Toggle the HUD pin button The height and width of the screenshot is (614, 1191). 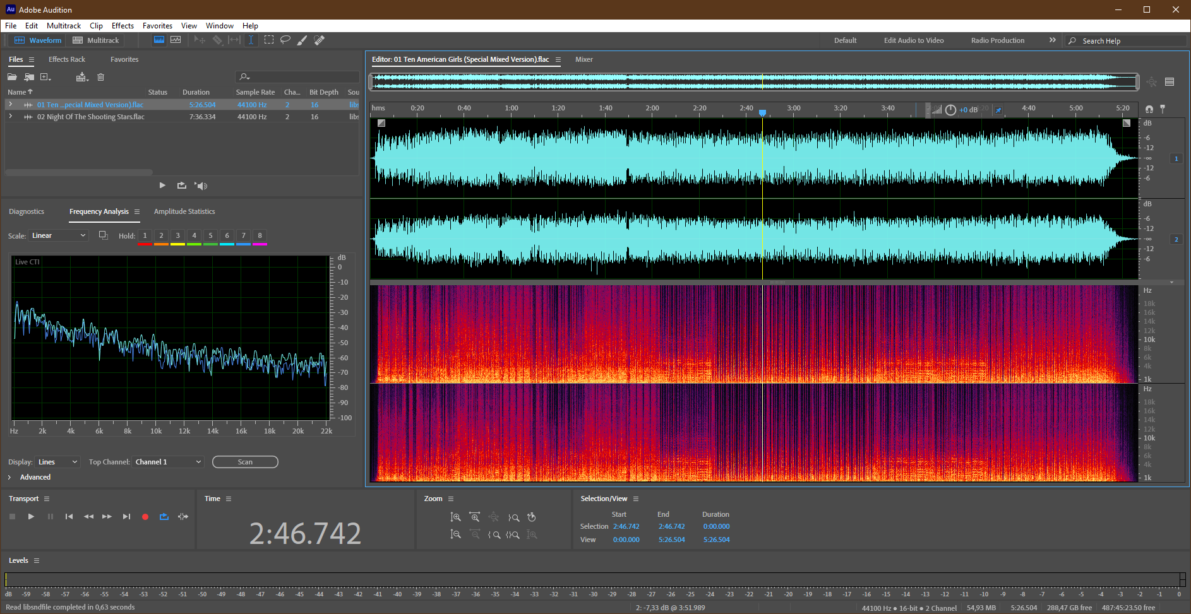(998, 110)
